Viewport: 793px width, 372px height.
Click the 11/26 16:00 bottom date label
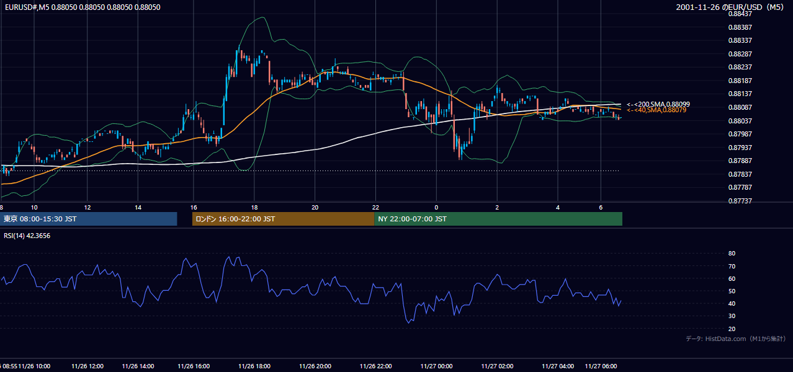coord(194,366)
